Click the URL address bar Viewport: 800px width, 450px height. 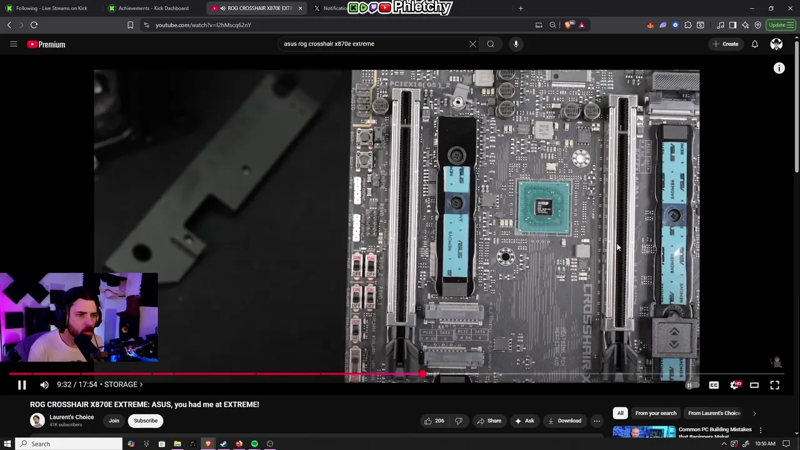[337, 25]
